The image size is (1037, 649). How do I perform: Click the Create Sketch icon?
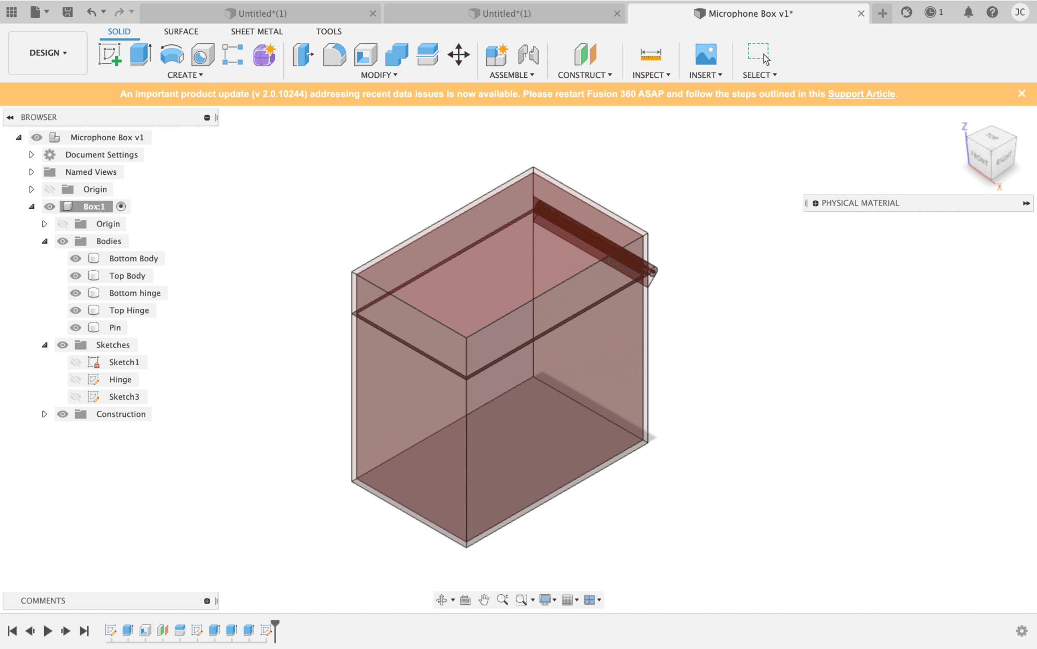click(110, 54)
